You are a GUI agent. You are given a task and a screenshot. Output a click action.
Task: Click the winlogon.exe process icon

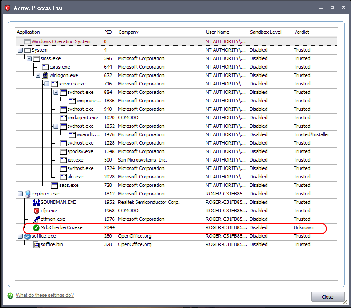[x=45, y=76]
